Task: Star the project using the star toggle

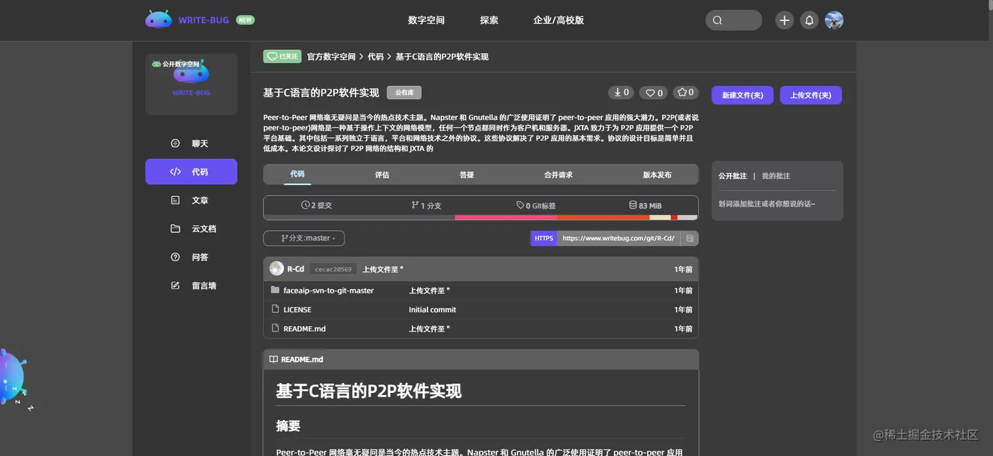Action: (685, 93)
